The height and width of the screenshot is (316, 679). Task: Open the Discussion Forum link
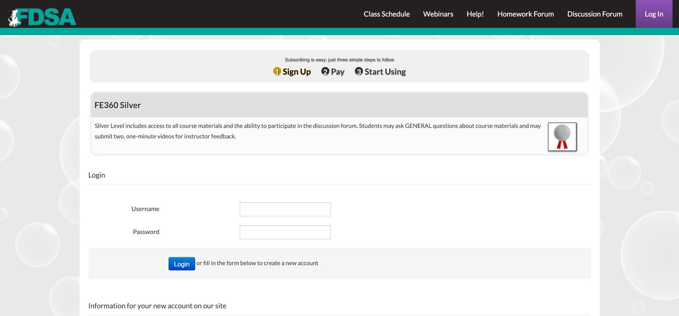point(595,14)
